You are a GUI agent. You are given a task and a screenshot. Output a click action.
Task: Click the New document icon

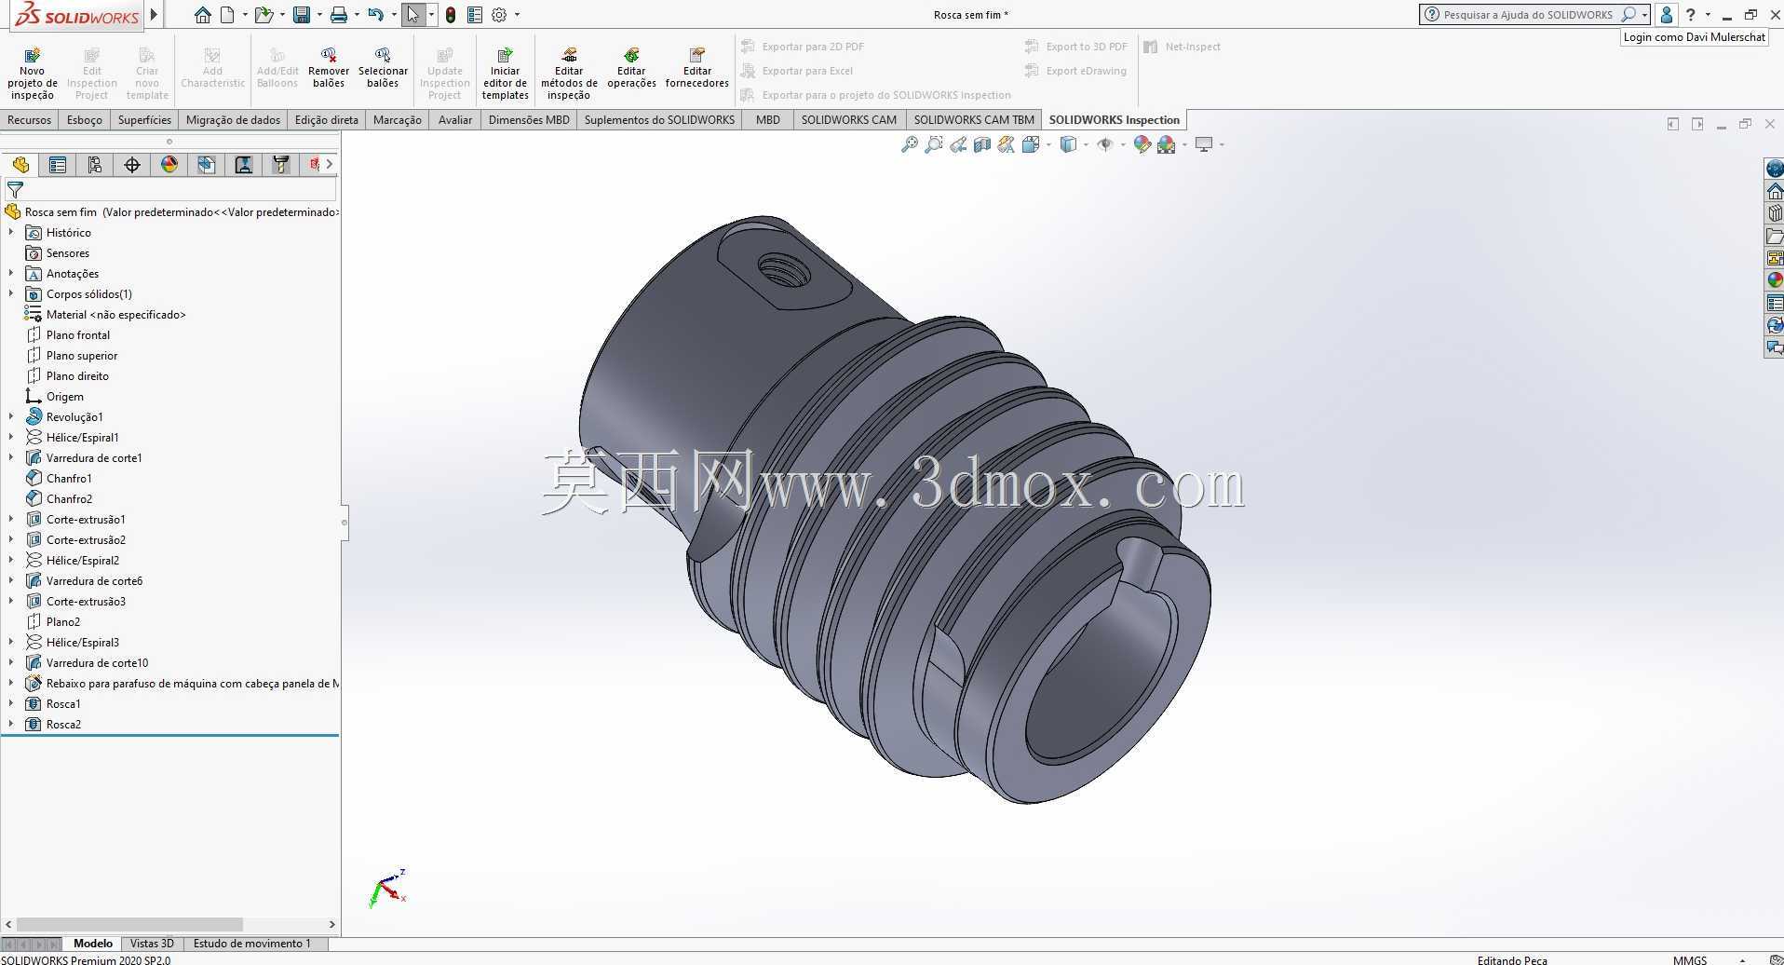point(227,15)
